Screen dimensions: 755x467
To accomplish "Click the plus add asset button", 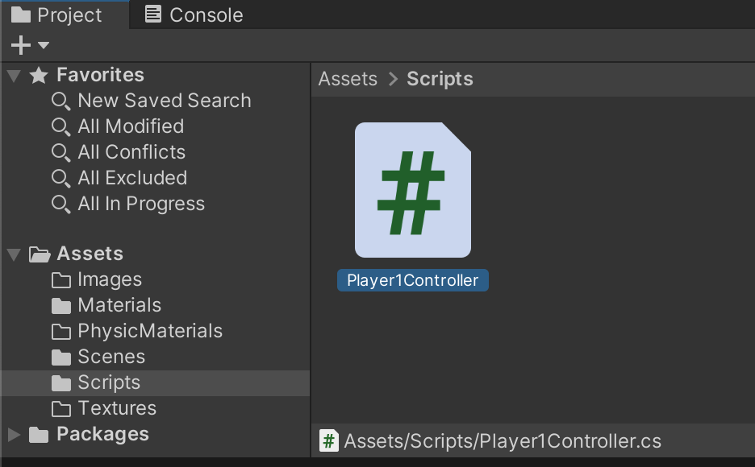I will (20, 45).
